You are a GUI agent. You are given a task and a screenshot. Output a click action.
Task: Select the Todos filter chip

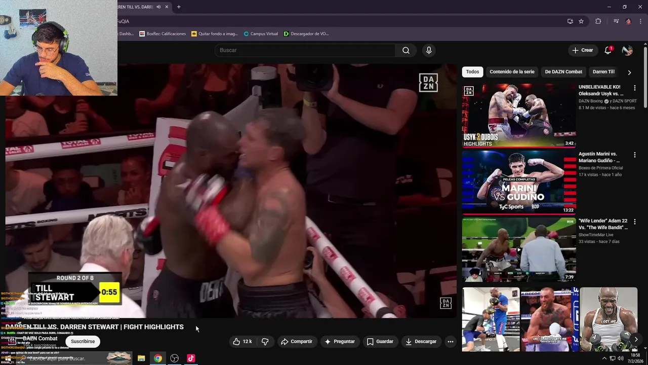click(x=472, y=72)
